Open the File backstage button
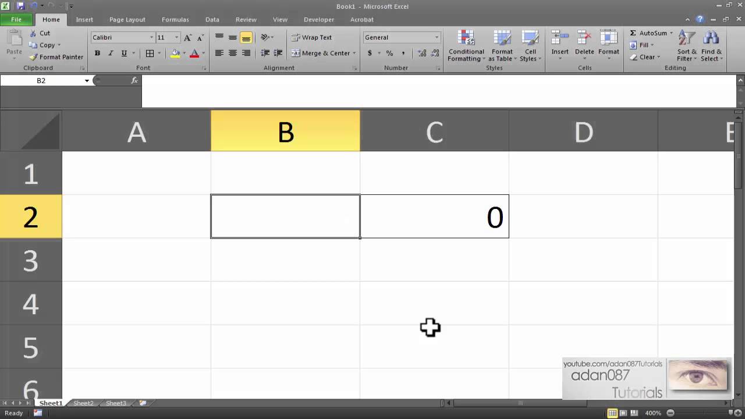The height and width of the screenshot is (419, 745). [x=16, y=19]
